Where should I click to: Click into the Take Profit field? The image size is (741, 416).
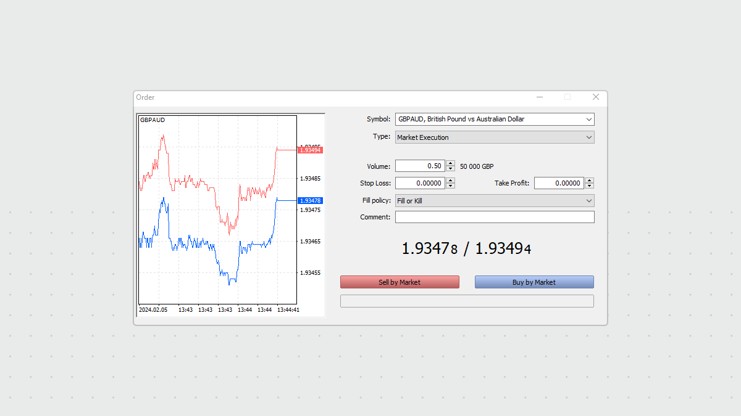558,183
